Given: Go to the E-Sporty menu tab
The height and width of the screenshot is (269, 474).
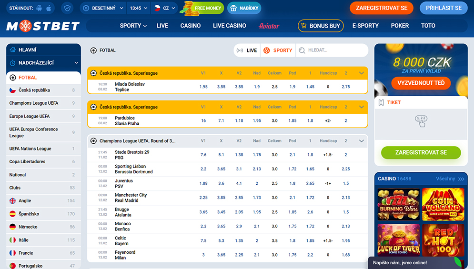Looking at the screenshot, I should tap(365, 26).
